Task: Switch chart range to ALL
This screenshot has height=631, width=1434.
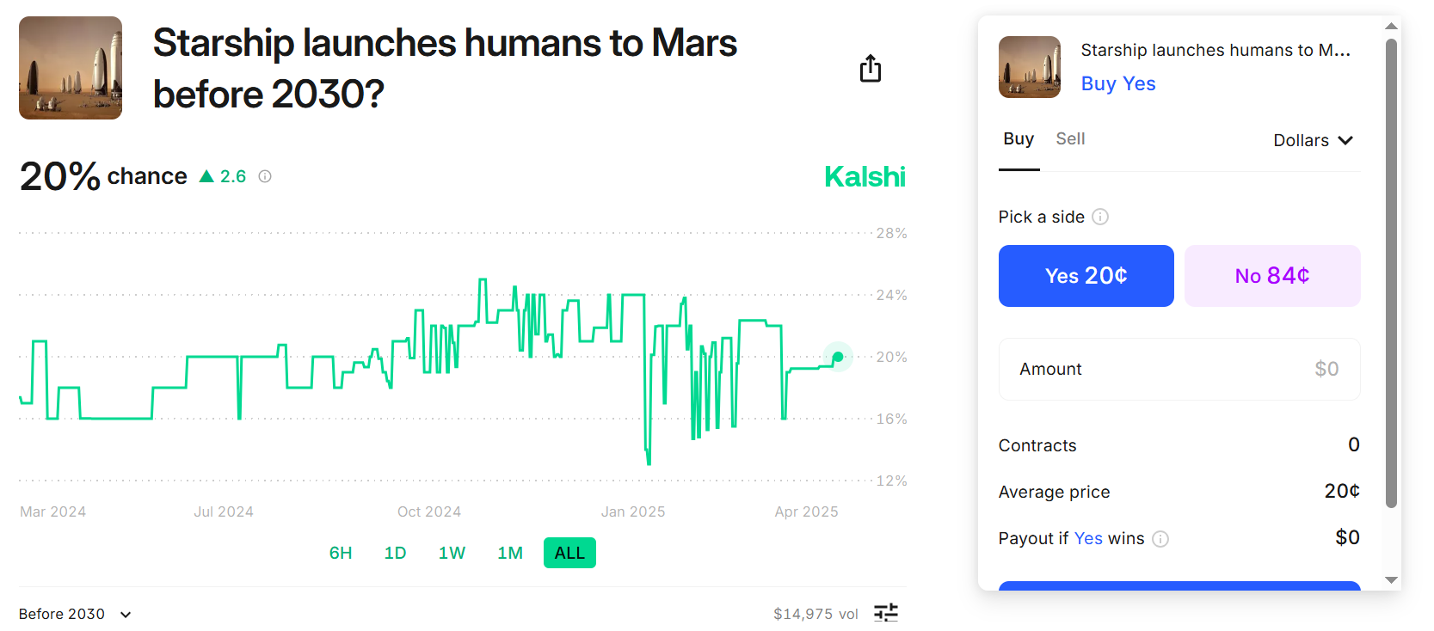Action: click(569, 553)
